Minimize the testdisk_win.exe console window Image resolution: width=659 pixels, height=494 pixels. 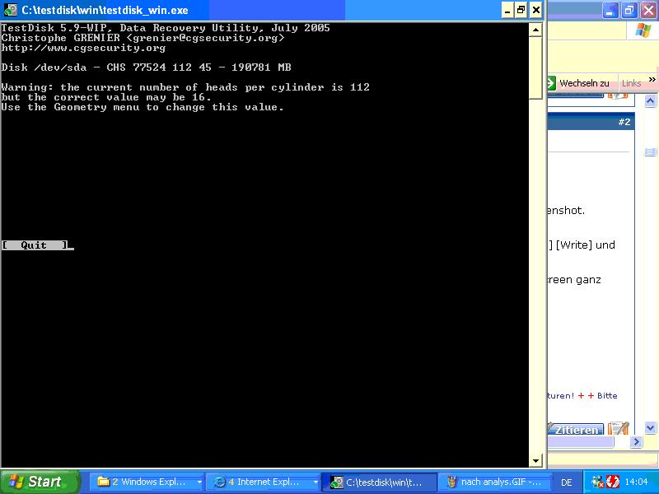pyautogui.click(x=507, y=10)
